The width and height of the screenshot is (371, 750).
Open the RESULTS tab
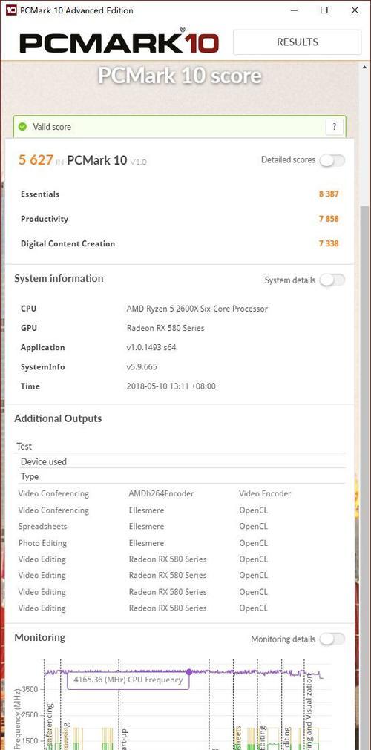click(298, 42)
